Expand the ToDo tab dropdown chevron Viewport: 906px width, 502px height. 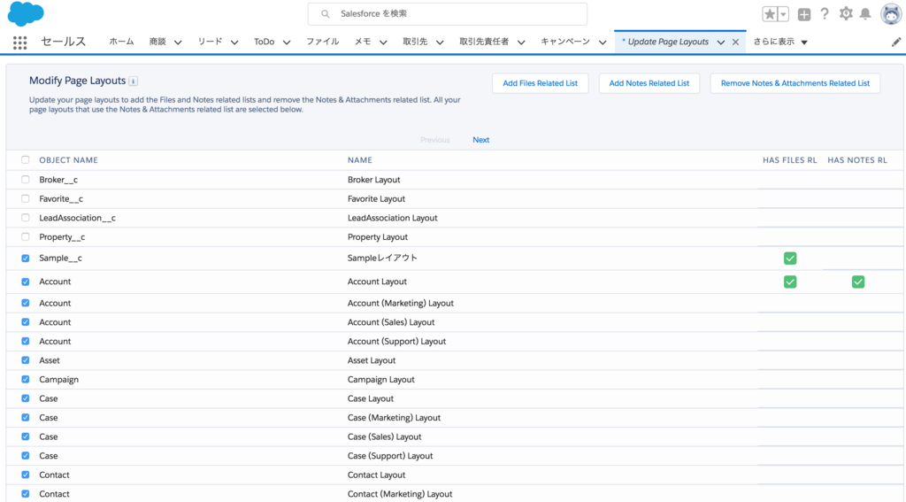pos(287,42)
